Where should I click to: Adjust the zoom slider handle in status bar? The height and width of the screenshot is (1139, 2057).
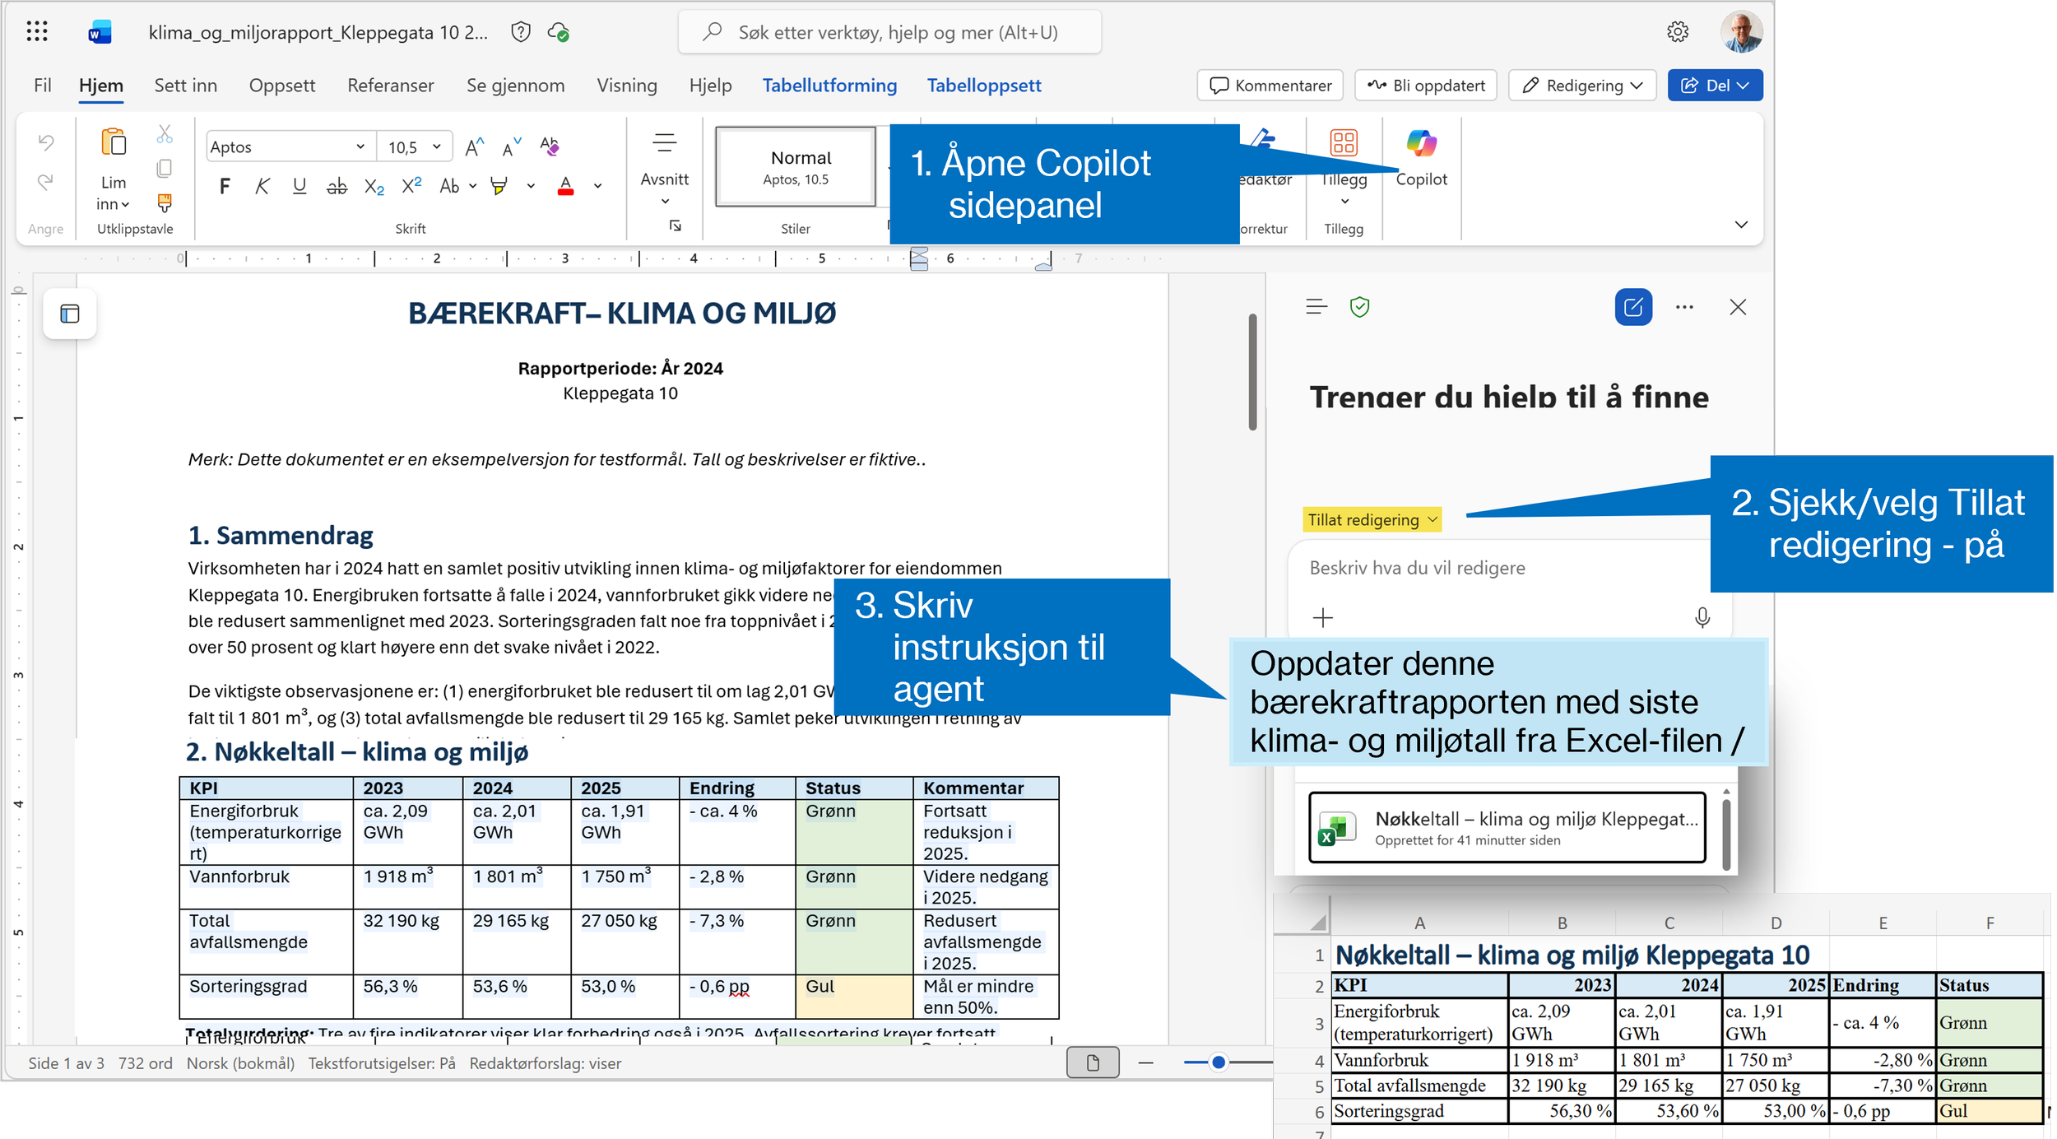coord(1219,1062)
